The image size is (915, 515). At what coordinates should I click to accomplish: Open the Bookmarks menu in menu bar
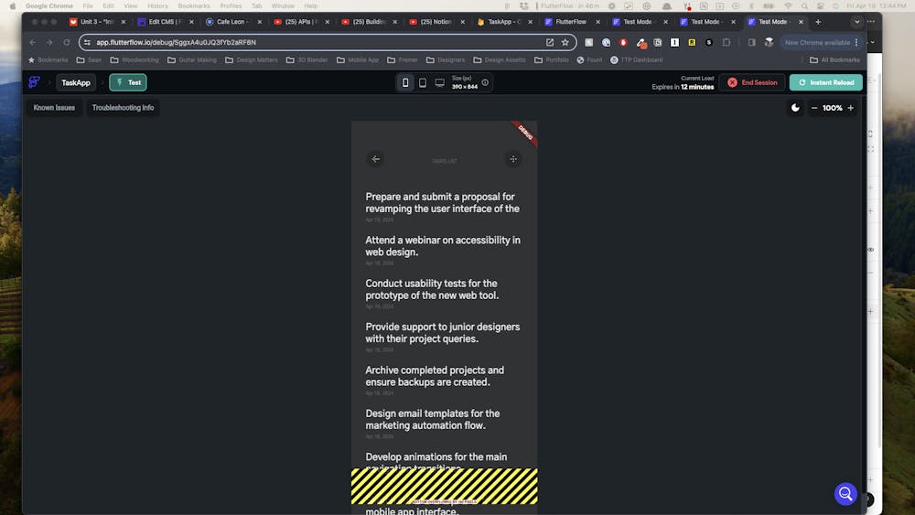(x=194, y=5)
